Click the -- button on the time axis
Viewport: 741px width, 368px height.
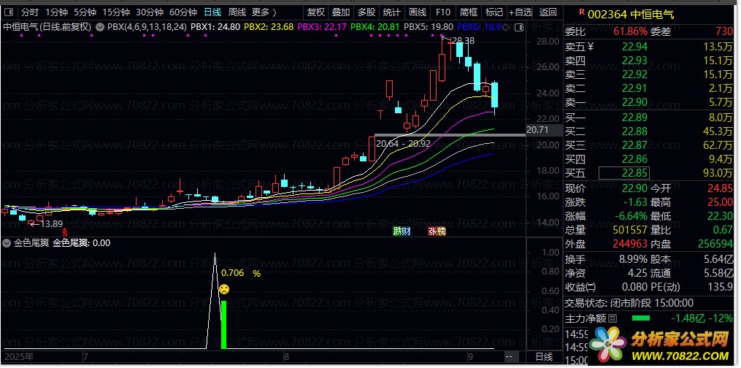(509, 357)
